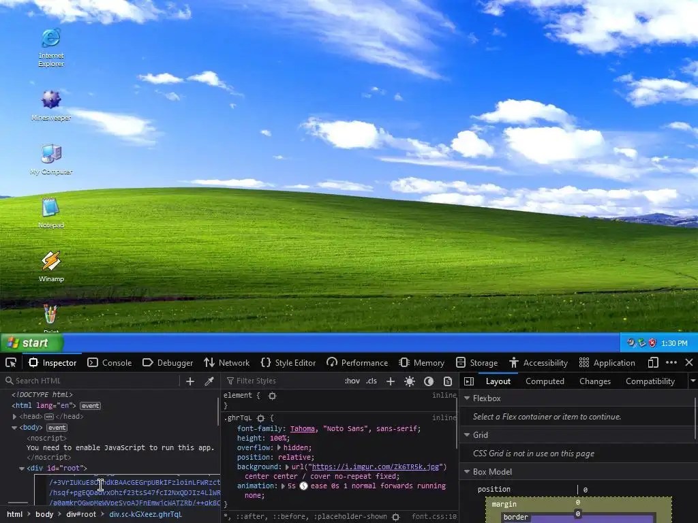Open the Debugger tab
This screenshot has width=698, height=523.
168,363
